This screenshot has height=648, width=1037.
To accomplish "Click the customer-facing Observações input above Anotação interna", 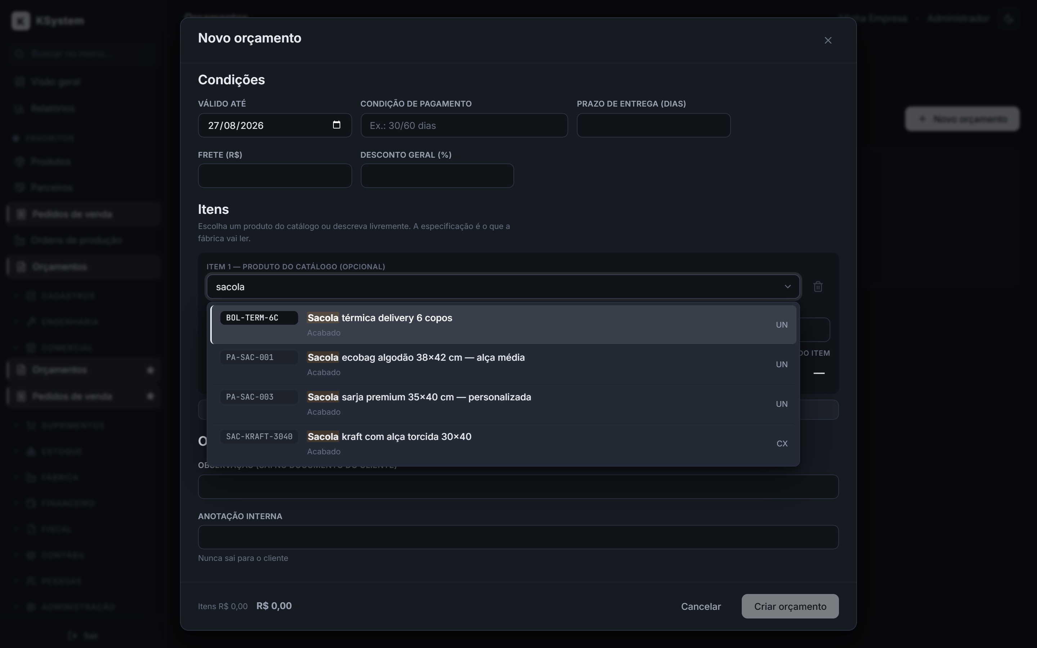I will pyautogui.click(x=518, y=486).
